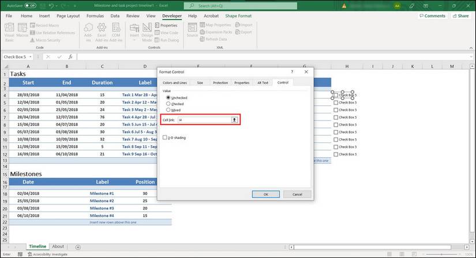Viewport: 476px width, 258px height.
Task: Switch to the Size dialog tab
Action: (200, 83)
